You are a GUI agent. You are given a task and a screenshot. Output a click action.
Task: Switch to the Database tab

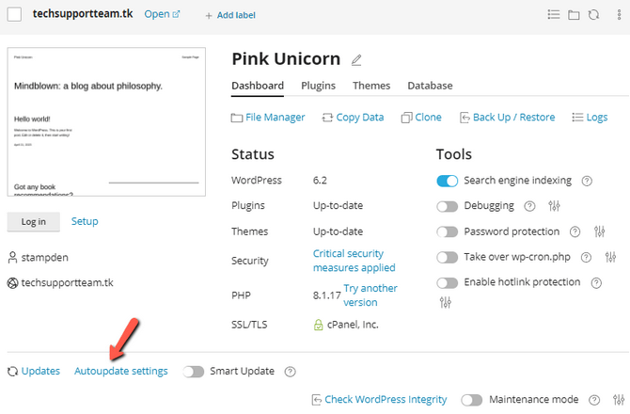click(x=430, y=86)
